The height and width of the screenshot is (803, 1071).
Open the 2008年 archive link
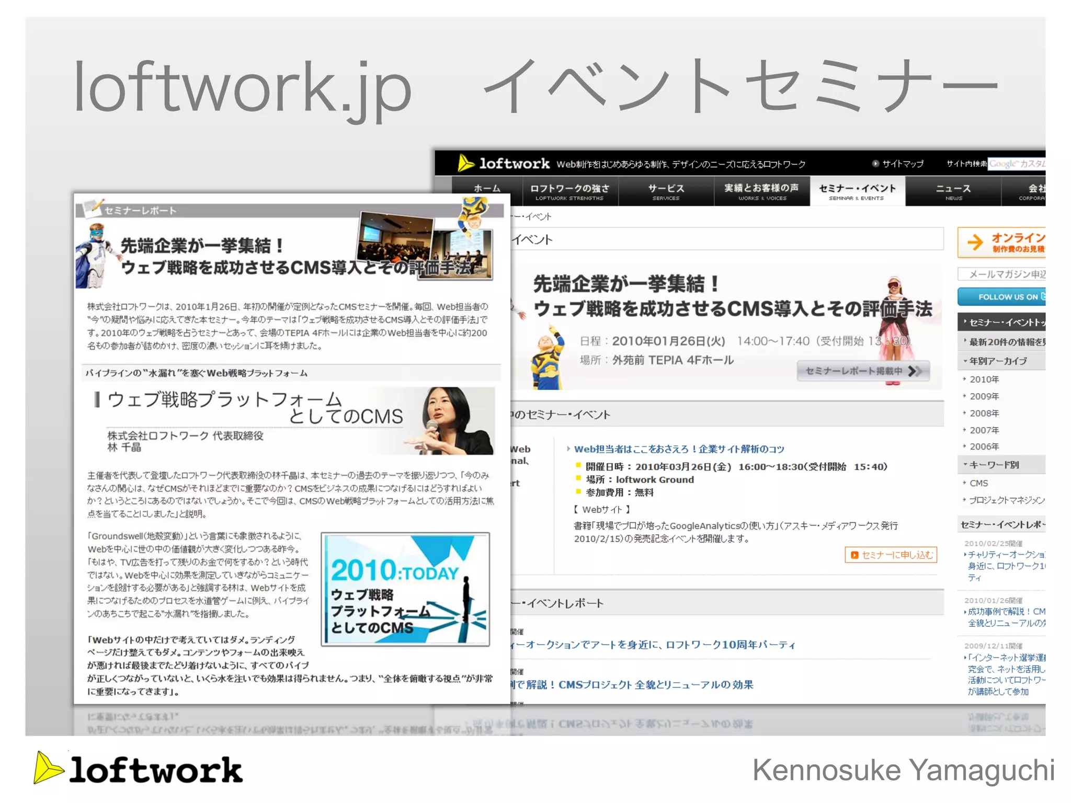[984, 413]
